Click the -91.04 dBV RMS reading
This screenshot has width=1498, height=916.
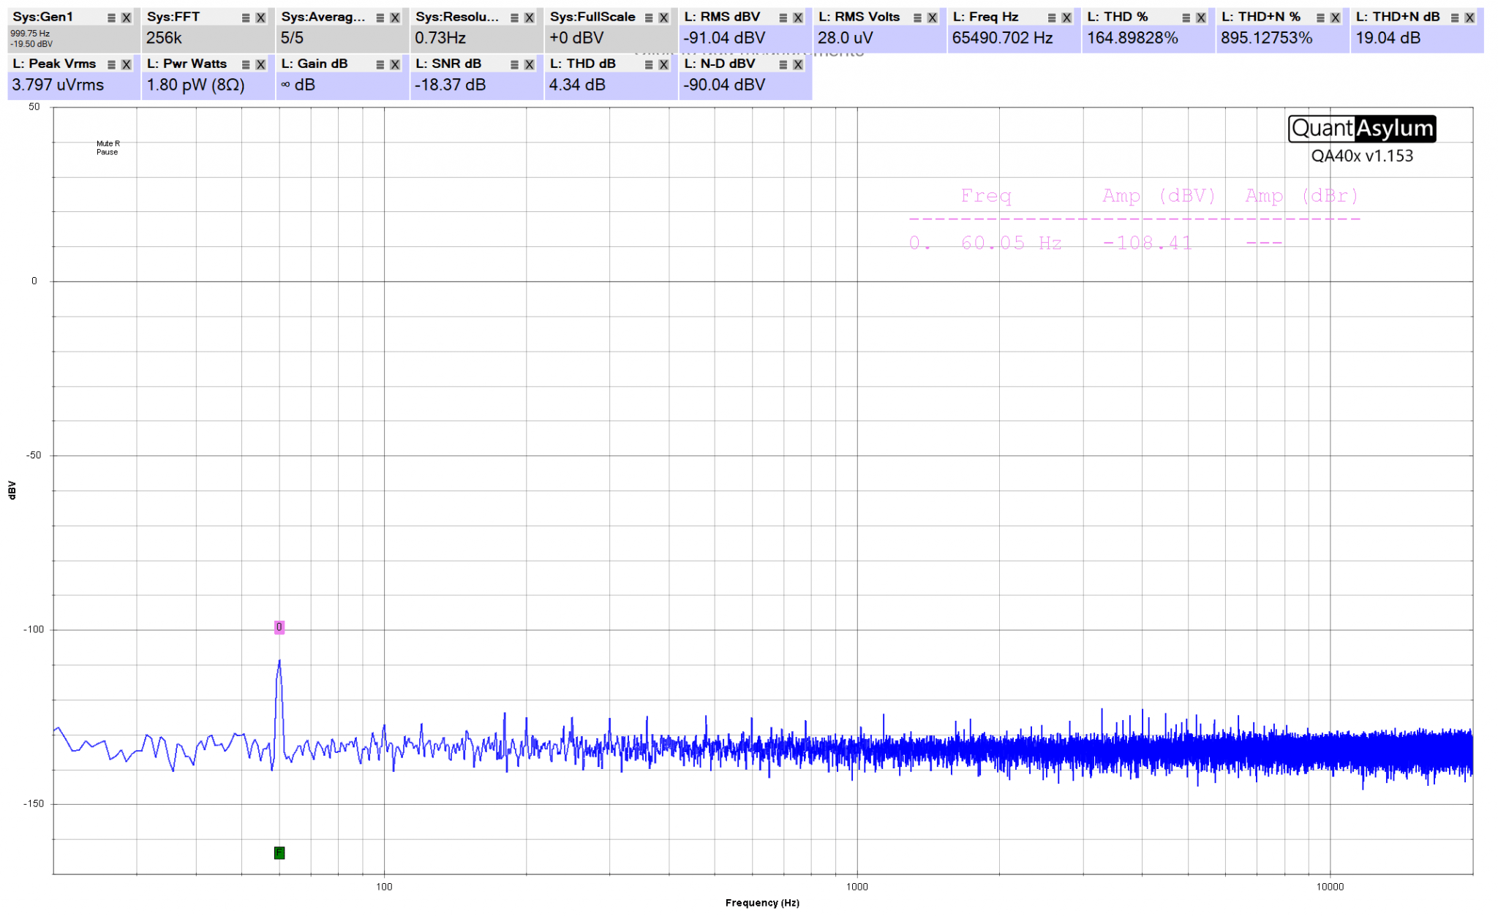tap(724, 38)
